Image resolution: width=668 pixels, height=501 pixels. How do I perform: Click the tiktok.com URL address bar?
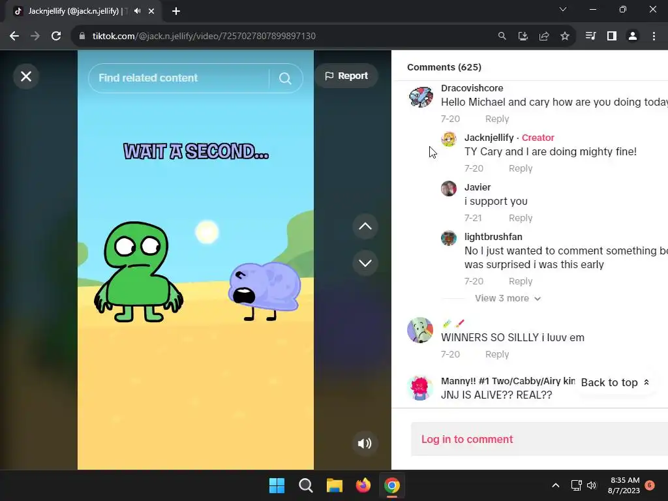pos(204,37)
